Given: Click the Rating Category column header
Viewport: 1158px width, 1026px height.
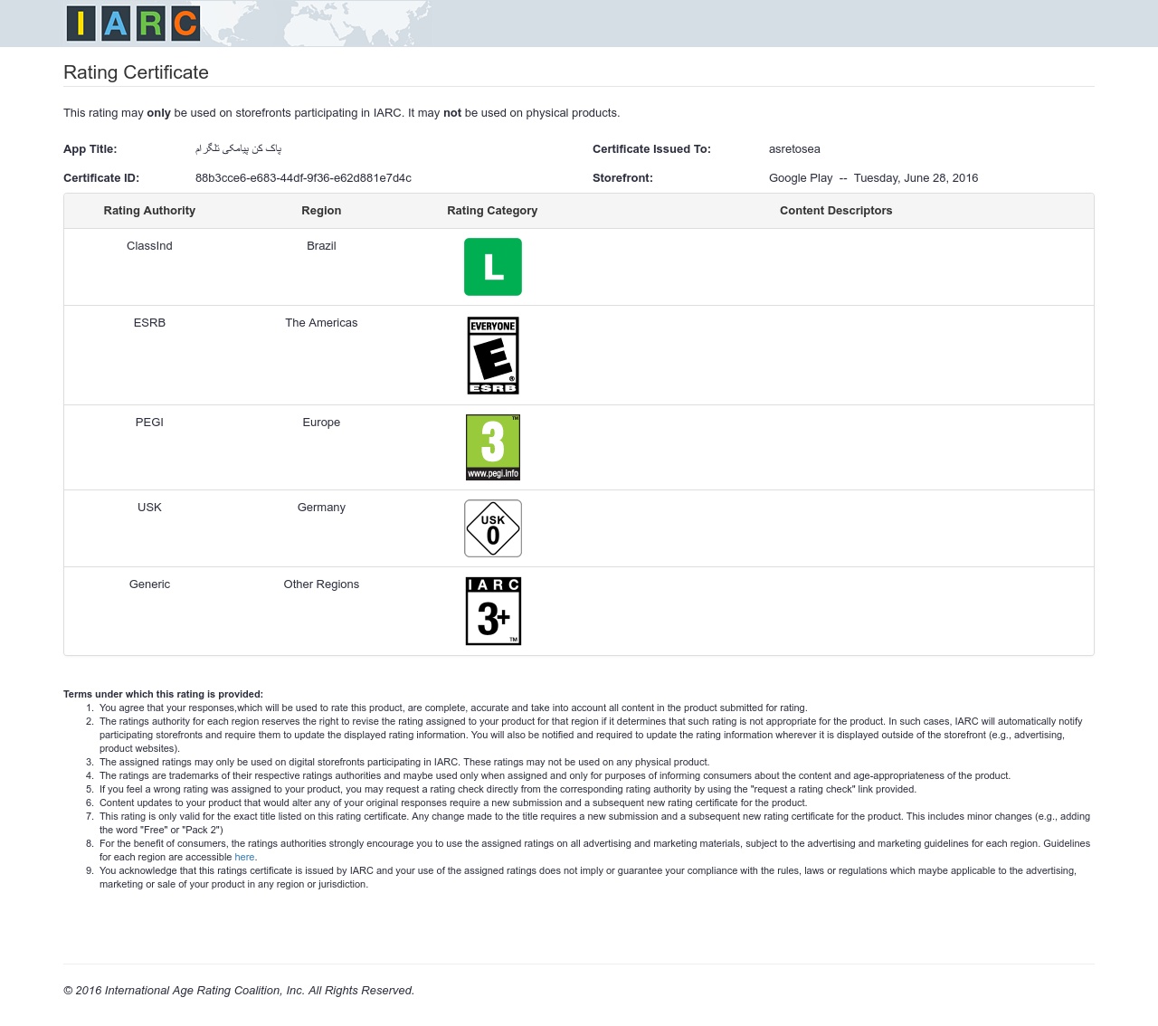Looking at the screenshot, I should 492,211.
